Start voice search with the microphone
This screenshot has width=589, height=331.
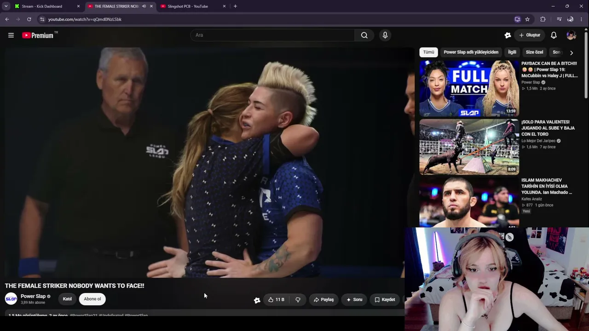(x=385, y=35)
